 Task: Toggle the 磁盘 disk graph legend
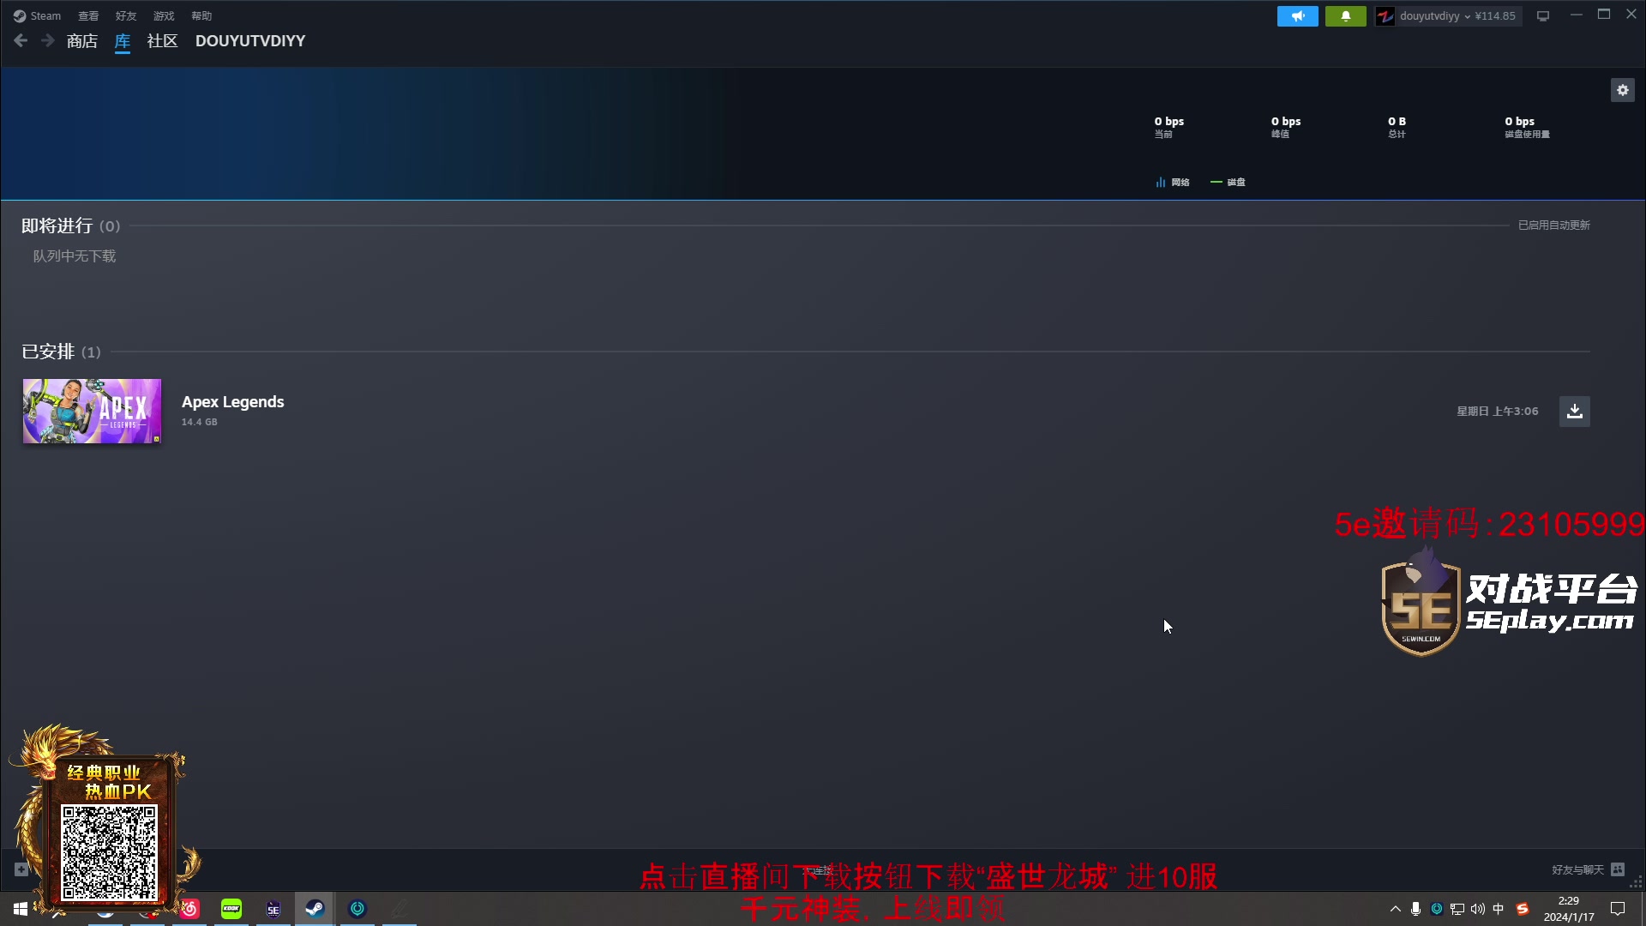pos(1228,182)
